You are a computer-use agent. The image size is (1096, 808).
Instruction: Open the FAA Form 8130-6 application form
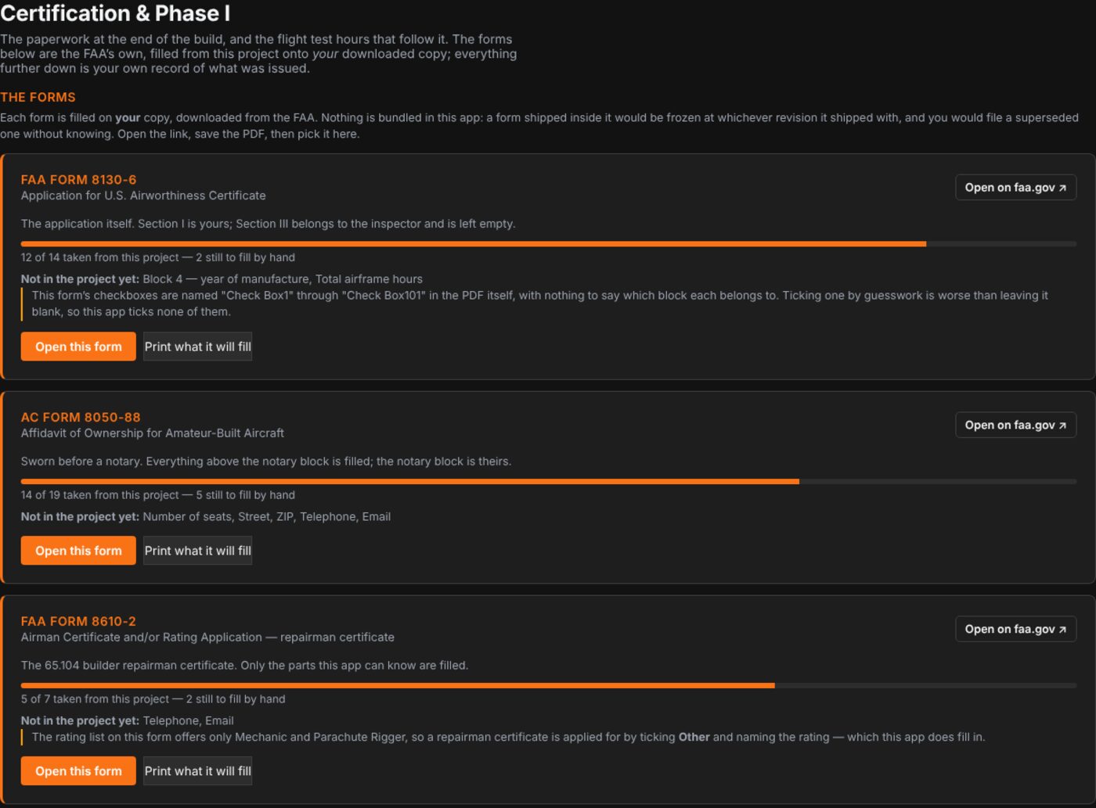[78, 347]
